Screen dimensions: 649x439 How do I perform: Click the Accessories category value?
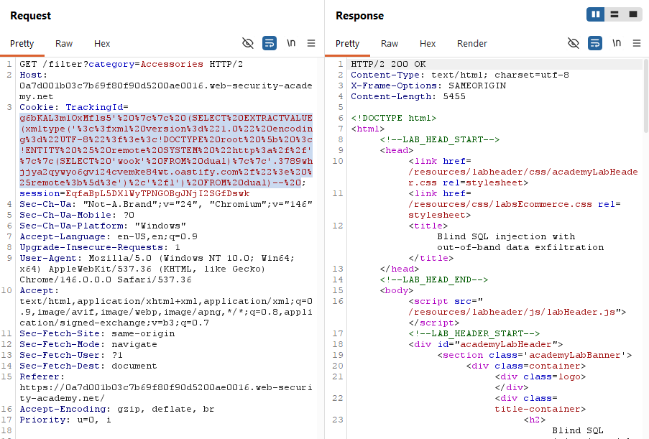click(x=172, y=64)
